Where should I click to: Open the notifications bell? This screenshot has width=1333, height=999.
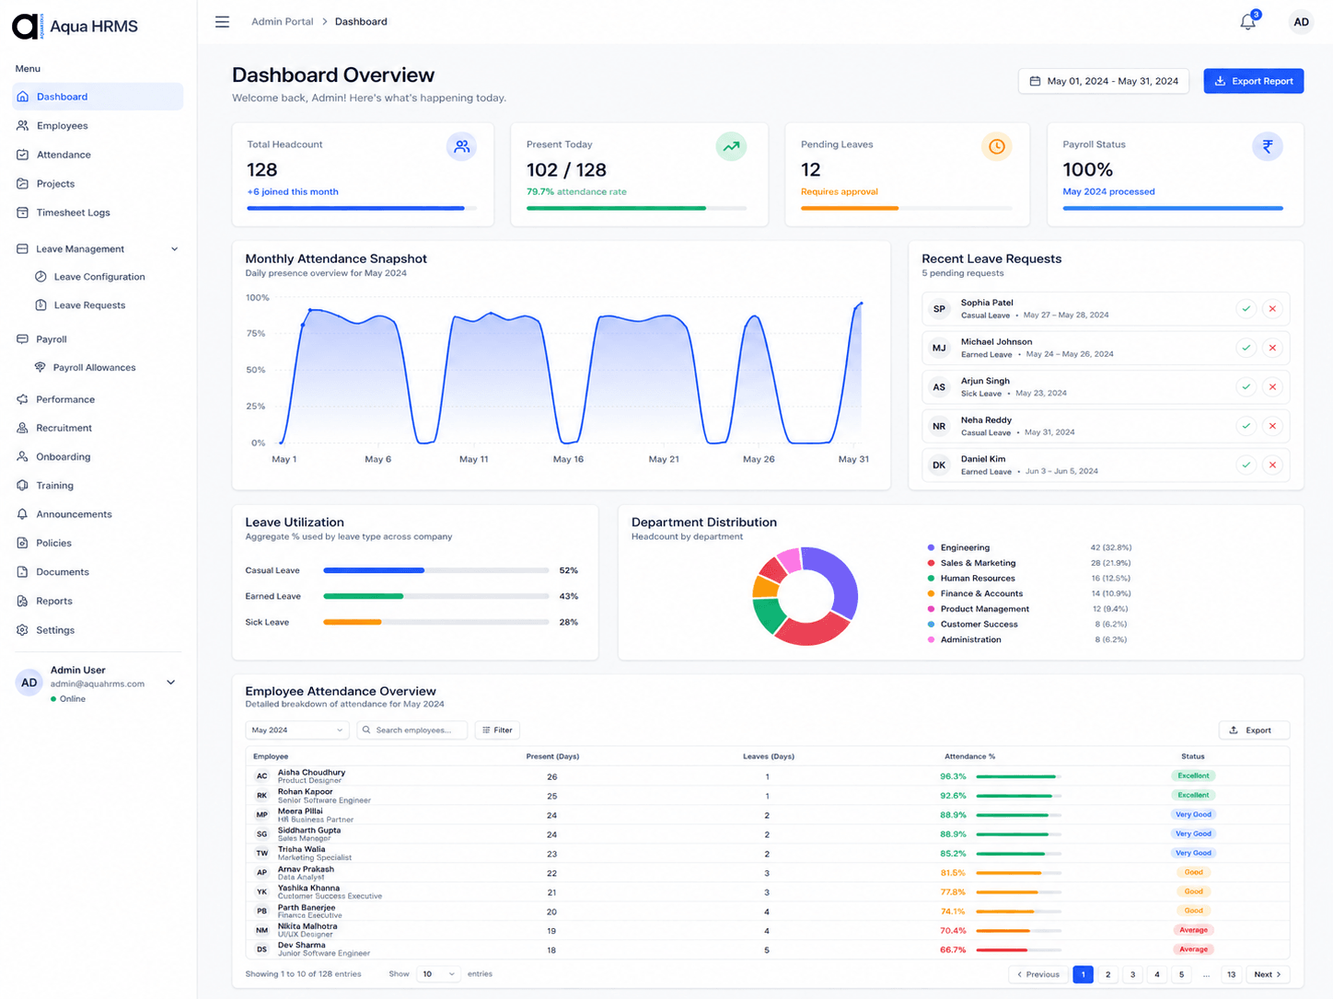coord(1248,22)
